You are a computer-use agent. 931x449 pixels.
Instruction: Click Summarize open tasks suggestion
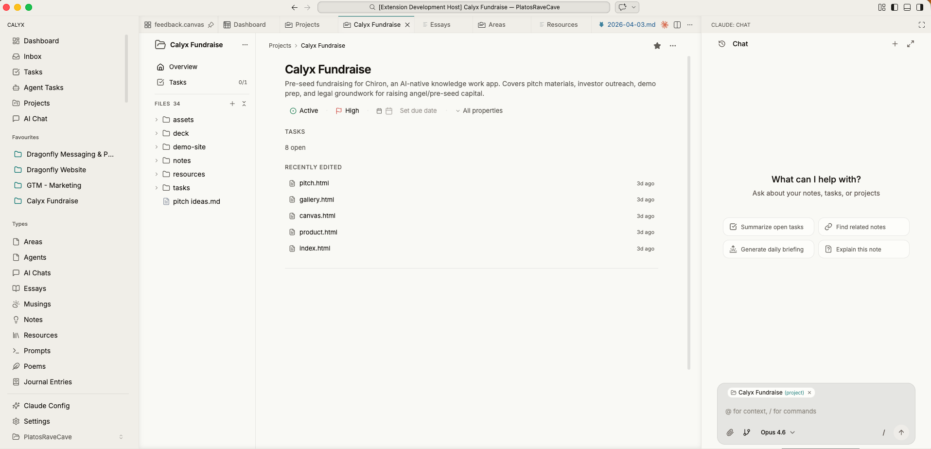pos(768,227)
